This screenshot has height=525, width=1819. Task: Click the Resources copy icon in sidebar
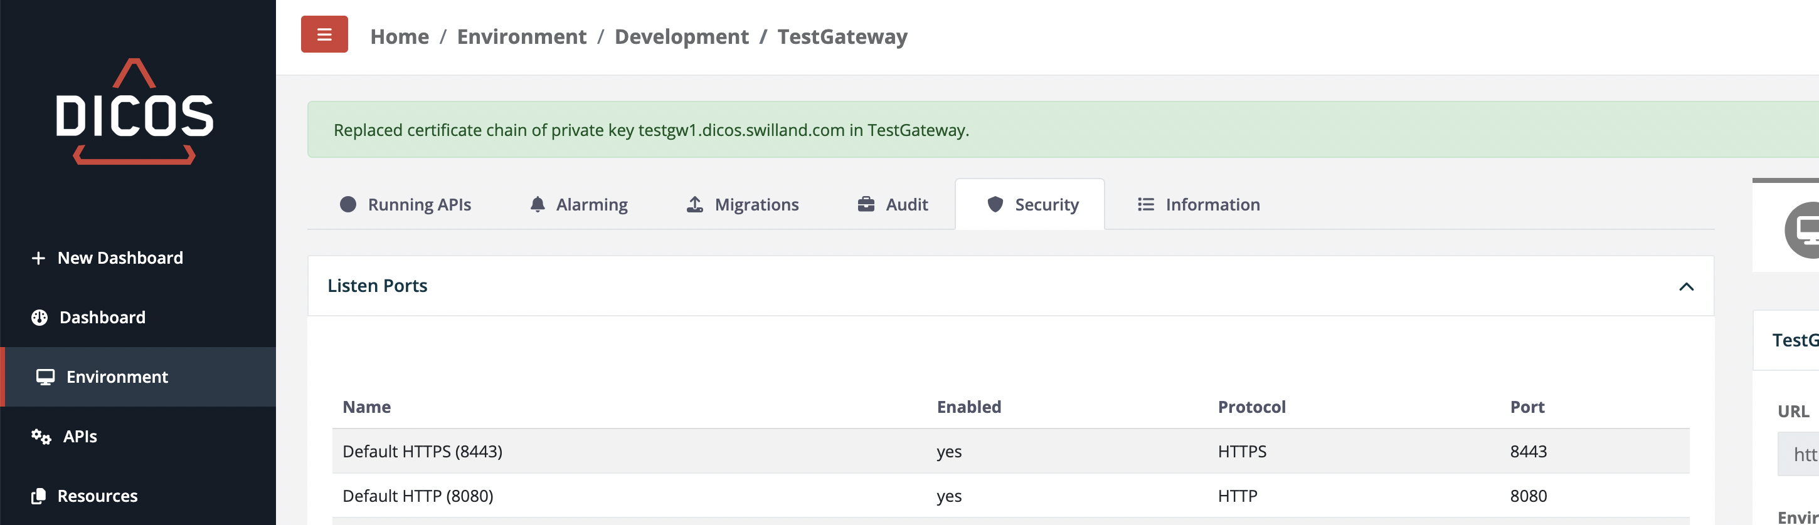pos(39,496)
